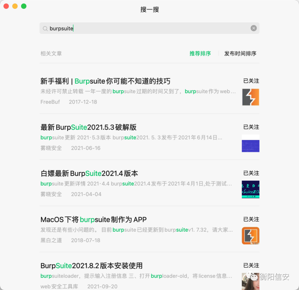Clear the burpsuite search text
Image resolution: width=299 pixels, height=290 pixels.
click(253, 28)
